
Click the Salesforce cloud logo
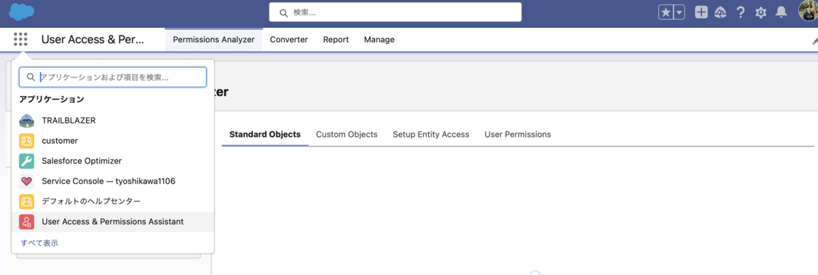pos(22,12)
